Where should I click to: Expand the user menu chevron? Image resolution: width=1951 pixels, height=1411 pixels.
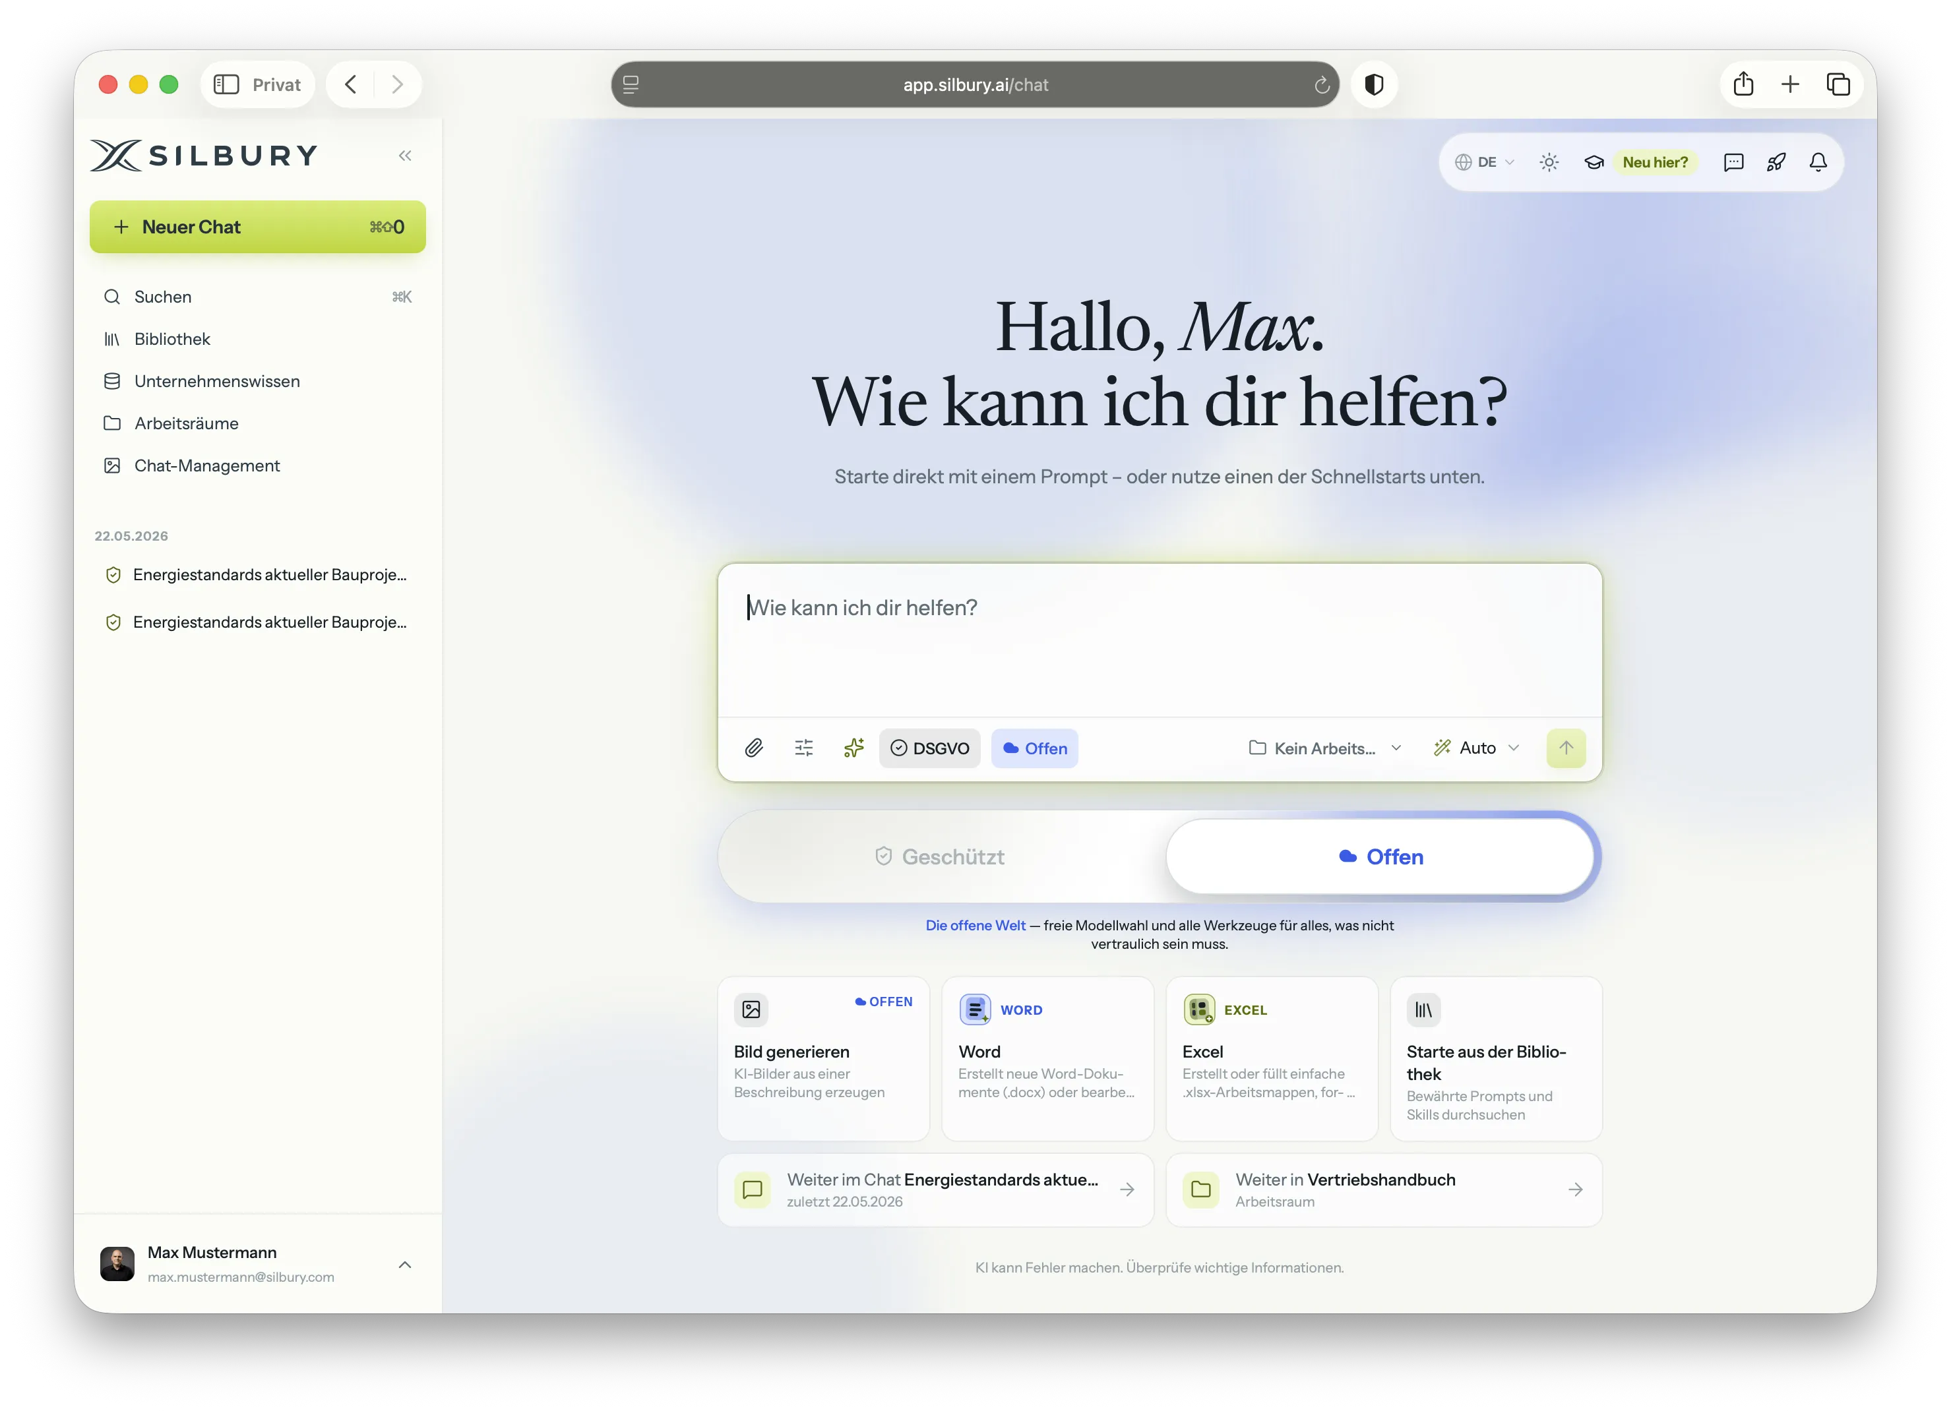[404, 1265]
